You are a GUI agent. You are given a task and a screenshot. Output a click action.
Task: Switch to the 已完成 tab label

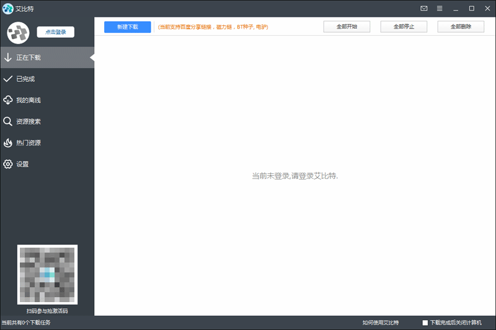(25, 79)
